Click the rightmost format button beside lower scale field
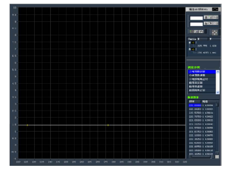This screenshot has width=243, height=175. point(216,24)
